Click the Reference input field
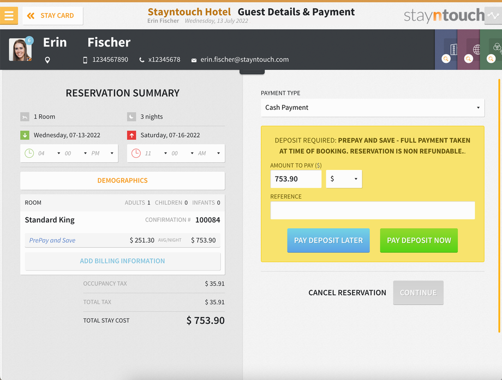Image resolution: width=502 pixels, height=380 pixels. pyautogui.click(x=373, y=210)
